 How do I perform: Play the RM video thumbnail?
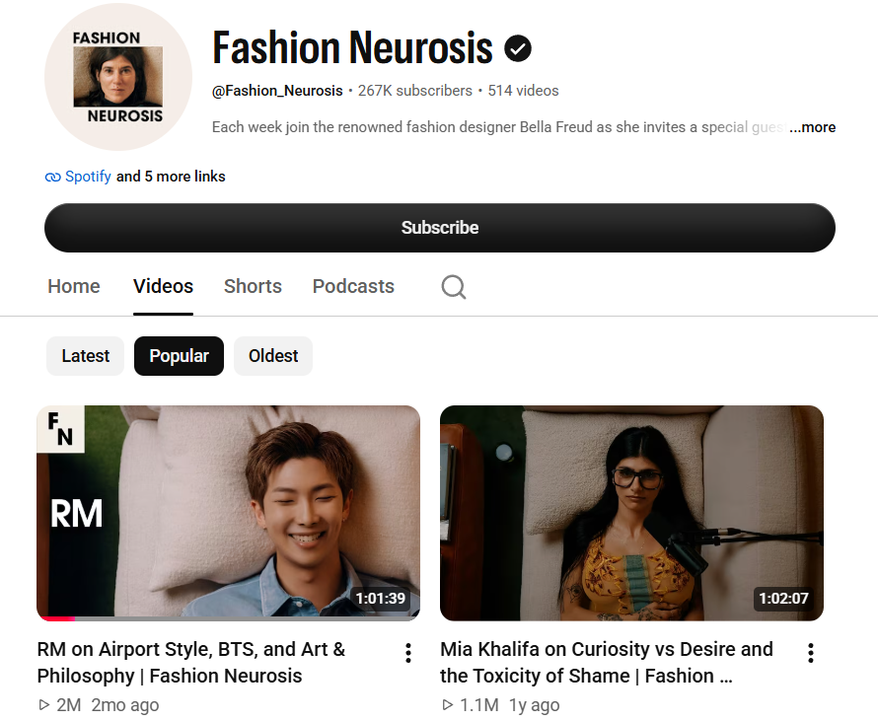click(x=229, y=513)
